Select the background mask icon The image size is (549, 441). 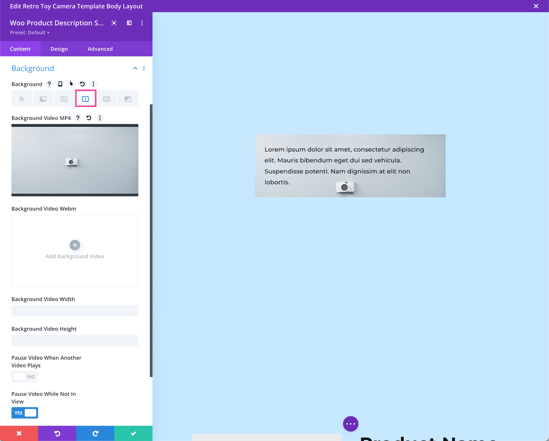pos(128,98)
